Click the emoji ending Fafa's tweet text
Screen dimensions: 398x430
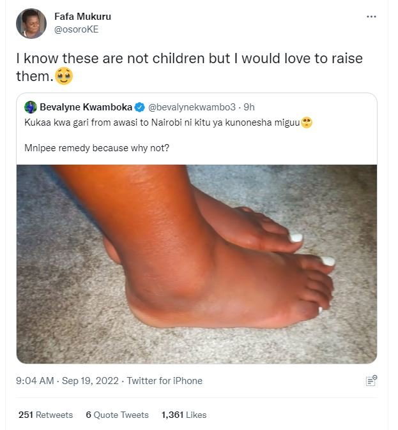pos(64,77)
